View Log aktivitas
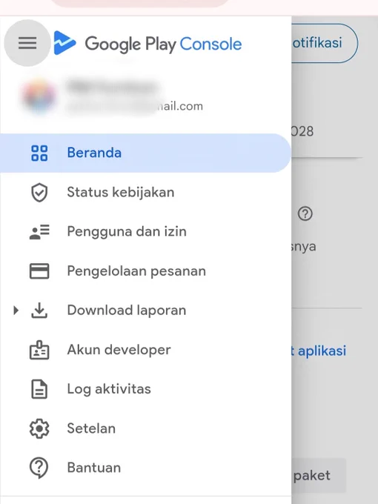Image resolution: width=378 pixels, height=504 pixels. [x=145, y=389]
